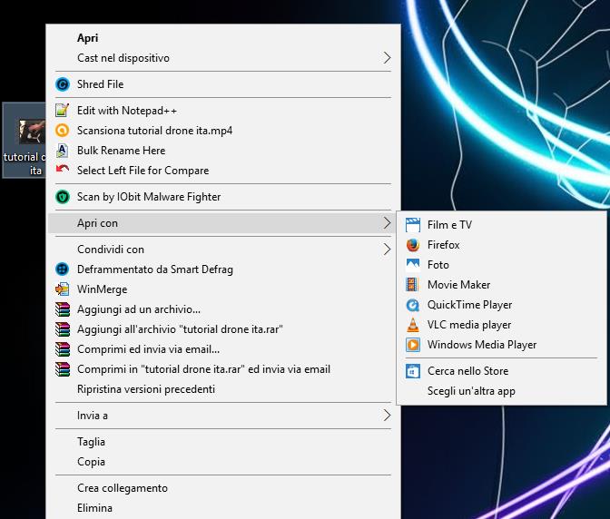Choose Cerca nello Store option

(467, 371)
